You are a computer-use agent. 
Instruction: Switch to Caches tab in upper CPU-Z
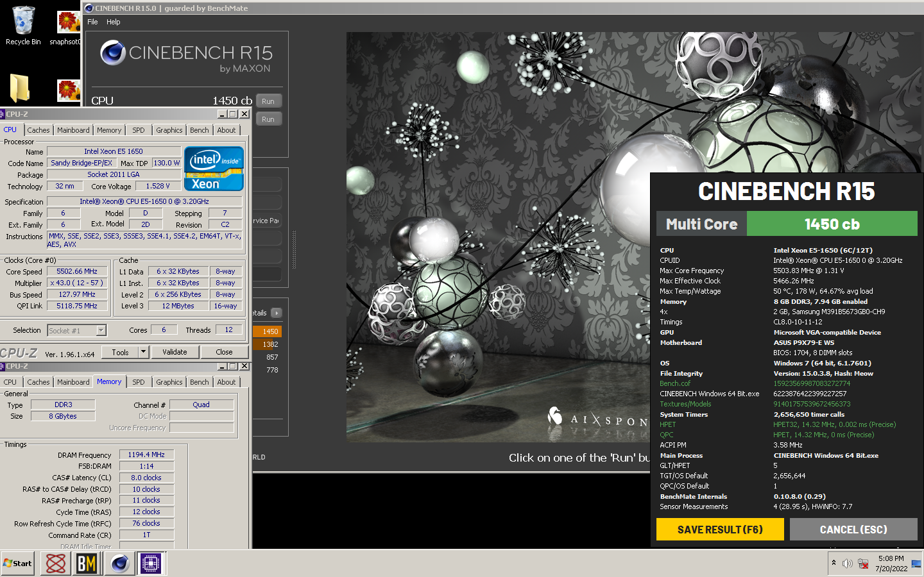click(38, 130)
